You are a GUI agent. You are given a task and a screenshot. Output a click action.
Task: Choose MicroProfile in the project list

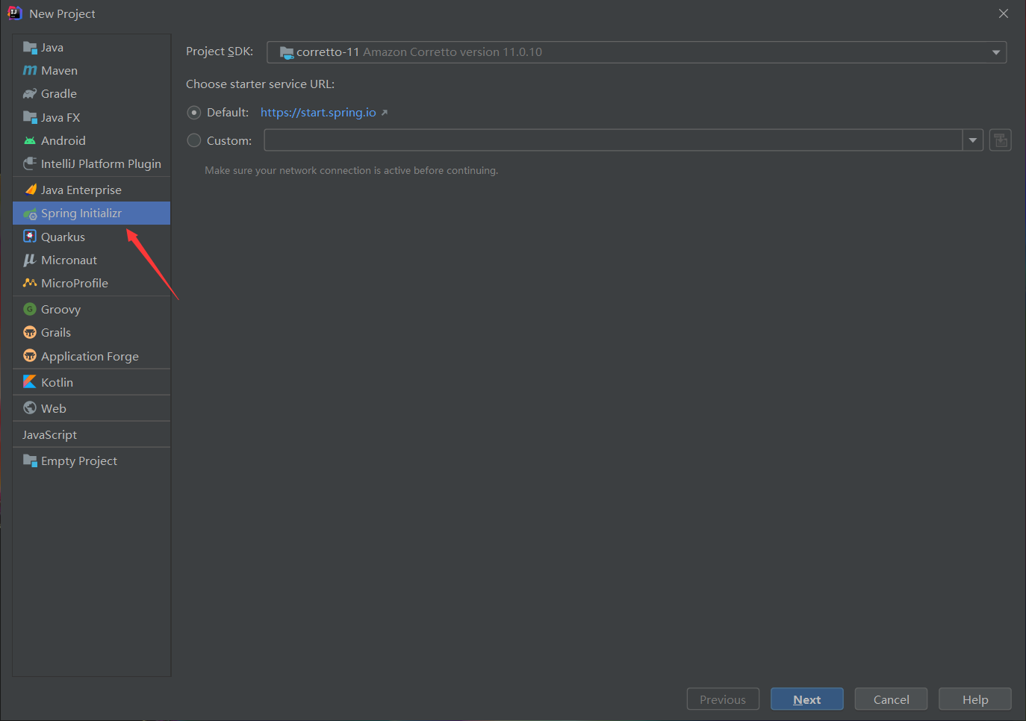[91, 283]
